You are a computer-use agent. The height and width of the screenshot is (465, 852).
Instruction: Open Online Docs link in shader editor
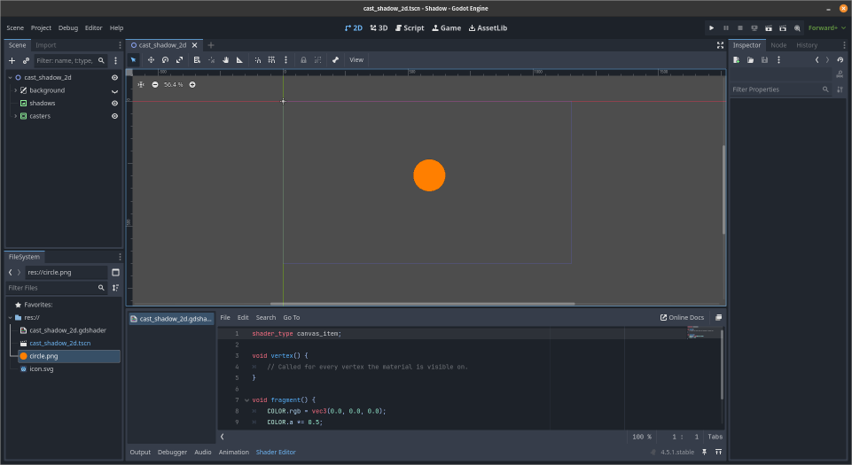click(682, 317)
